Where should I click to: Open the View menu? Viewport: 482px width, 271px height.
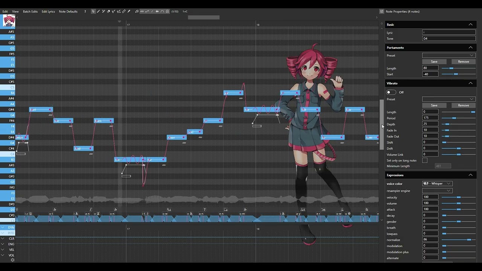click(15, 11)
